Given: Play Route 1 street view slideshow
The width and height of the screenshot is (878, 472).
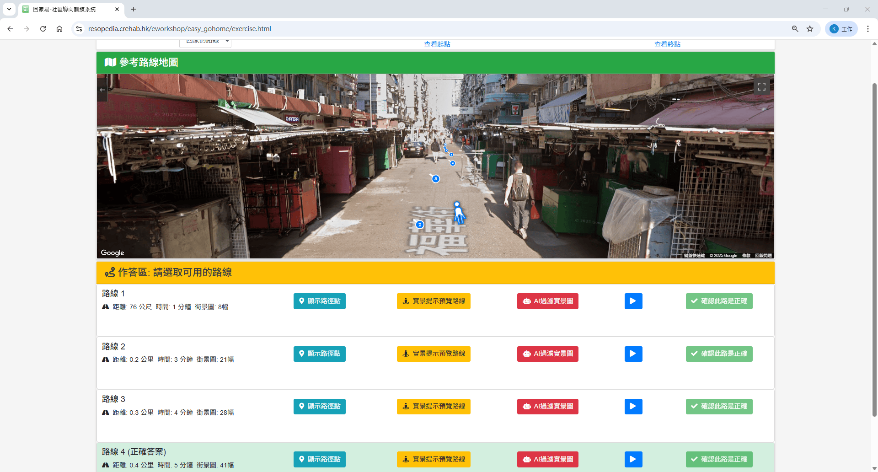Looking at the screenshot, I should click(633, 301).
